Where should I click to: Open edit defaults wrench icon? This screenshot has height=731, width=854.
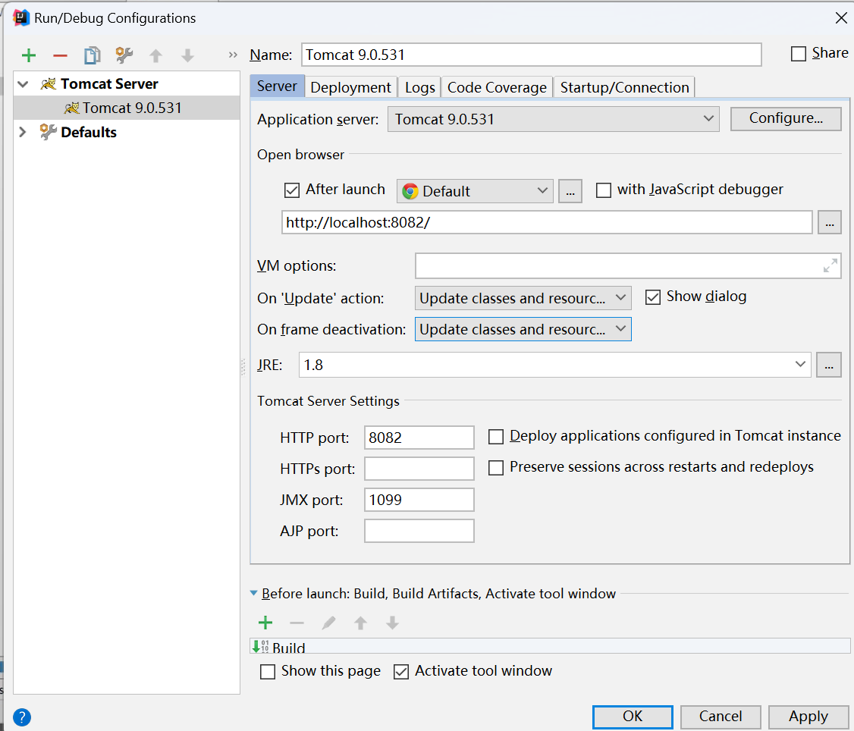[124, 55]
